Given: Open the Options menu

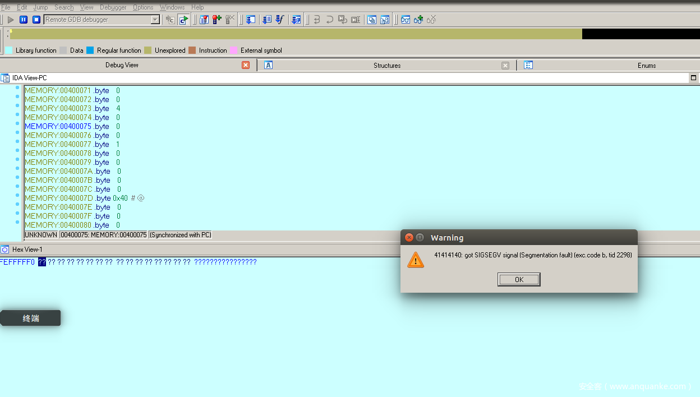Looking at the screenshot, I should pos(143,7).
